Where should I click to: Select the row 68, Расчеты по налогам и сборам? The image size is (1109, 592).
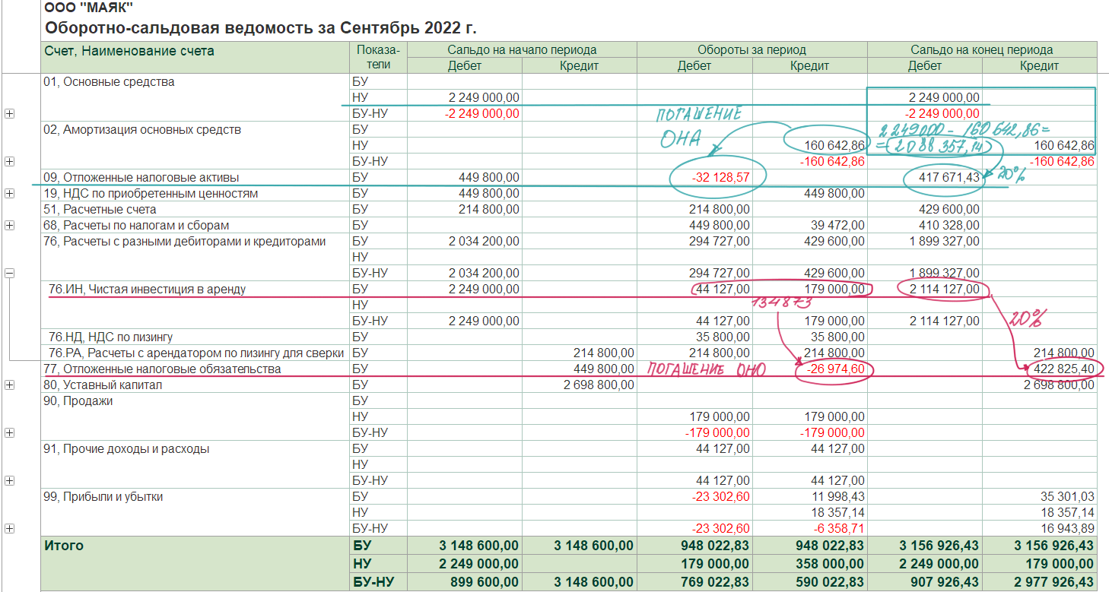(138, 225)
